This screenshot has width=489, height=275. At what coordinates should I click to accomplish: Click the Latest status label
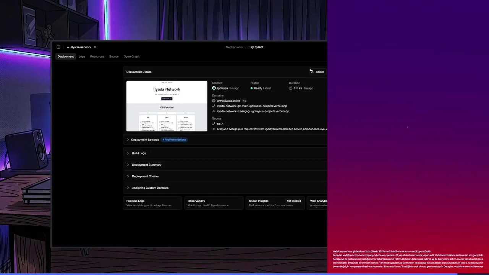pyautogui.click(x=267, y=88)
